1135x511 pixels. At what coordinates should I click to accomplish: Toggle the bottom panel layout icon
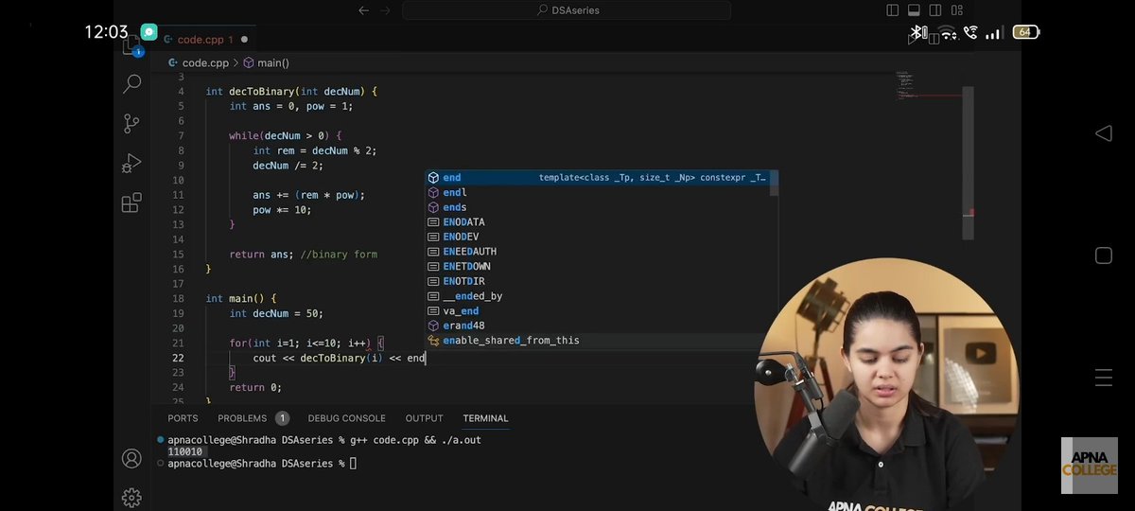pyautogui.click(x=914, y=10)
